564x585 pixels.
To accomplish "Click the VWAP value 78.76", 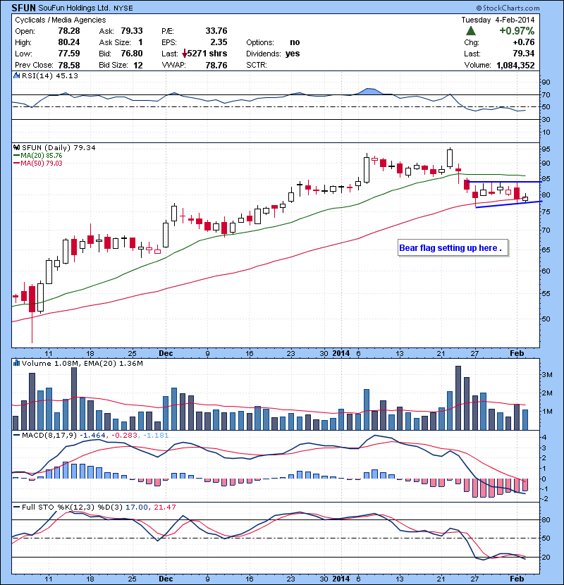I will [216, 65].
